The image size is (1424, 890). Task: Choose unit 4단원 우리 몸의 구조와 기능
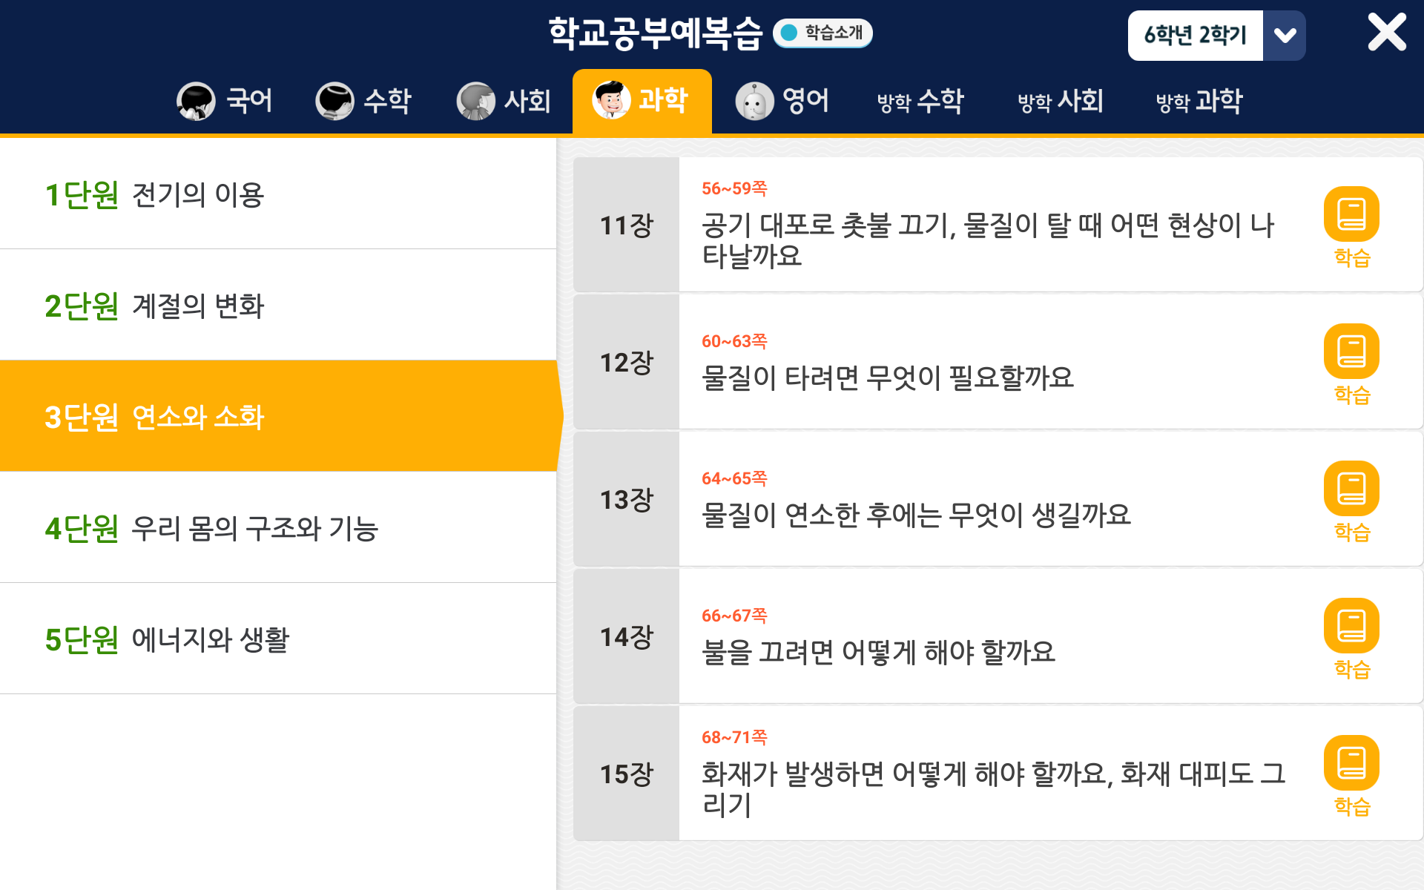[278, 528]
